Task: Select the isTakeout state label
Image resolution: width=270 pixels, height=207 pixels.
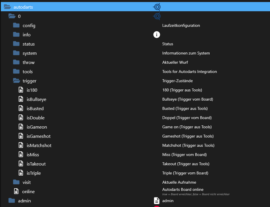Action: coord(36,164)
